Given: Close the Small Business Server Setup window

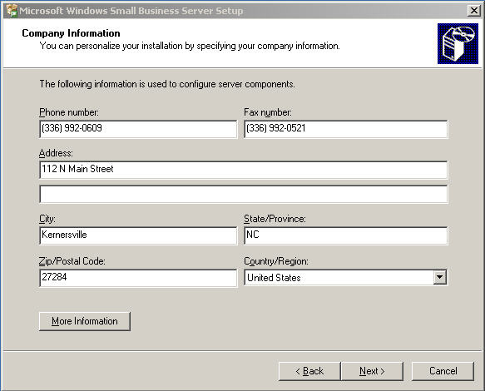Looking at the screenshot, I should pos(474,11).
